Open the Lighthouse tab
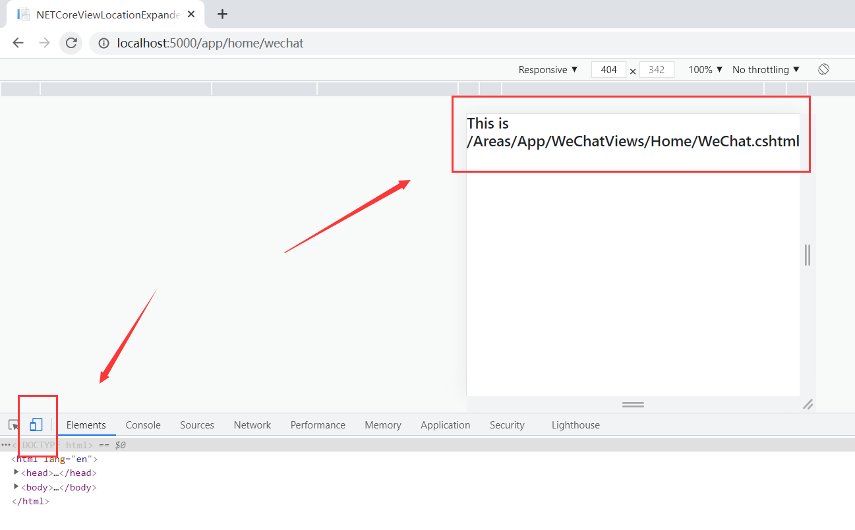The width and height of the screenshot is (855, 530). pyautogui.click(x=575, y=425)
